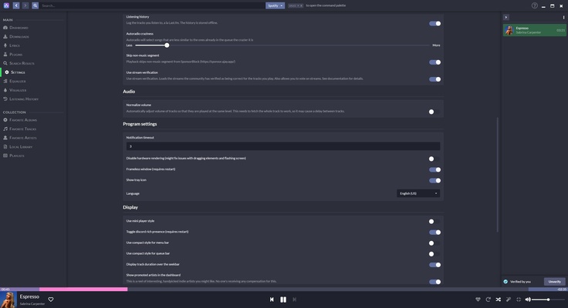Viewport: 568px width, 308px height.
Task: Open the Equalizer page
Action: (x=18, y=81)
